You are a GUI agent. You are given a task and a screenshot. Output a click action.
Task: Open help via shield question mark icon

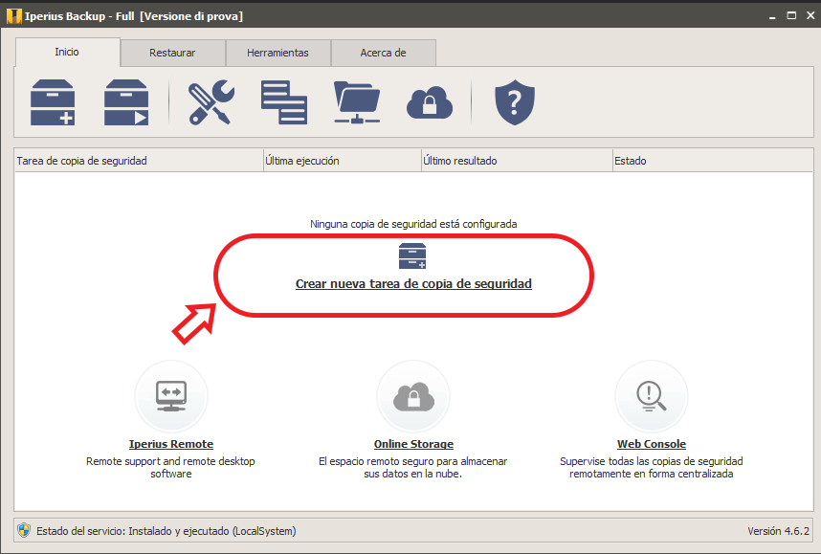click(515, 102)
